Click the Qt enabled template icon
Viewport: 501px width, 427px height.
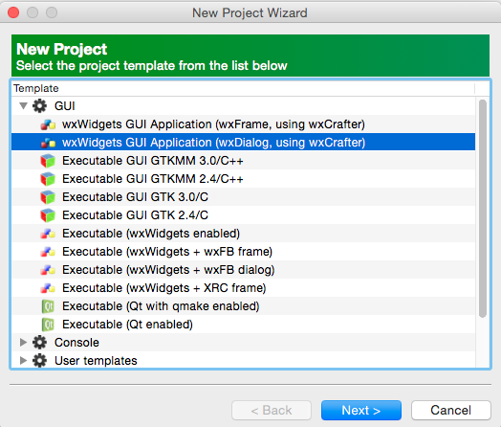click(x=48, y=325)
